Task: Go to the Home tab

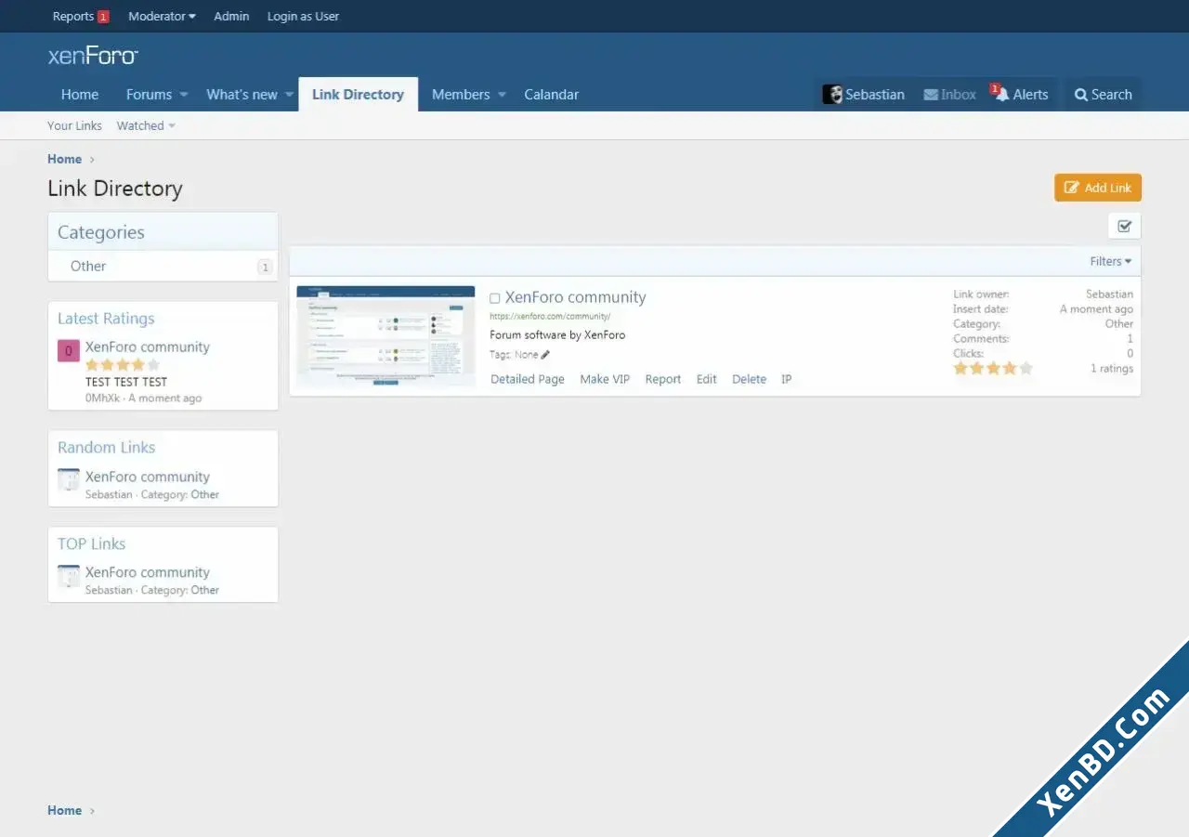Action: click(x=80, y=94)
